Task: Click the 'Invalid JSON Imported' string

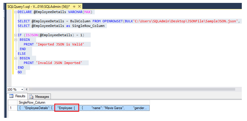Action: [59, 63]
